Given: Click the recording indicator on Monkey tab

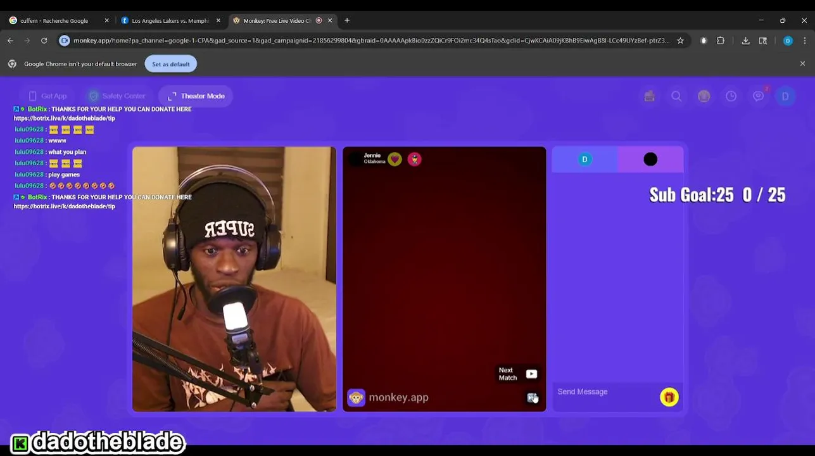Looking at the screenshot, I should point(319,21).
